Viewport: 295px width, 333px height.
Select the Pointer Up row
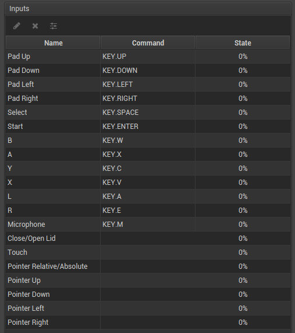pyautogui.click(x=148, y=281)
